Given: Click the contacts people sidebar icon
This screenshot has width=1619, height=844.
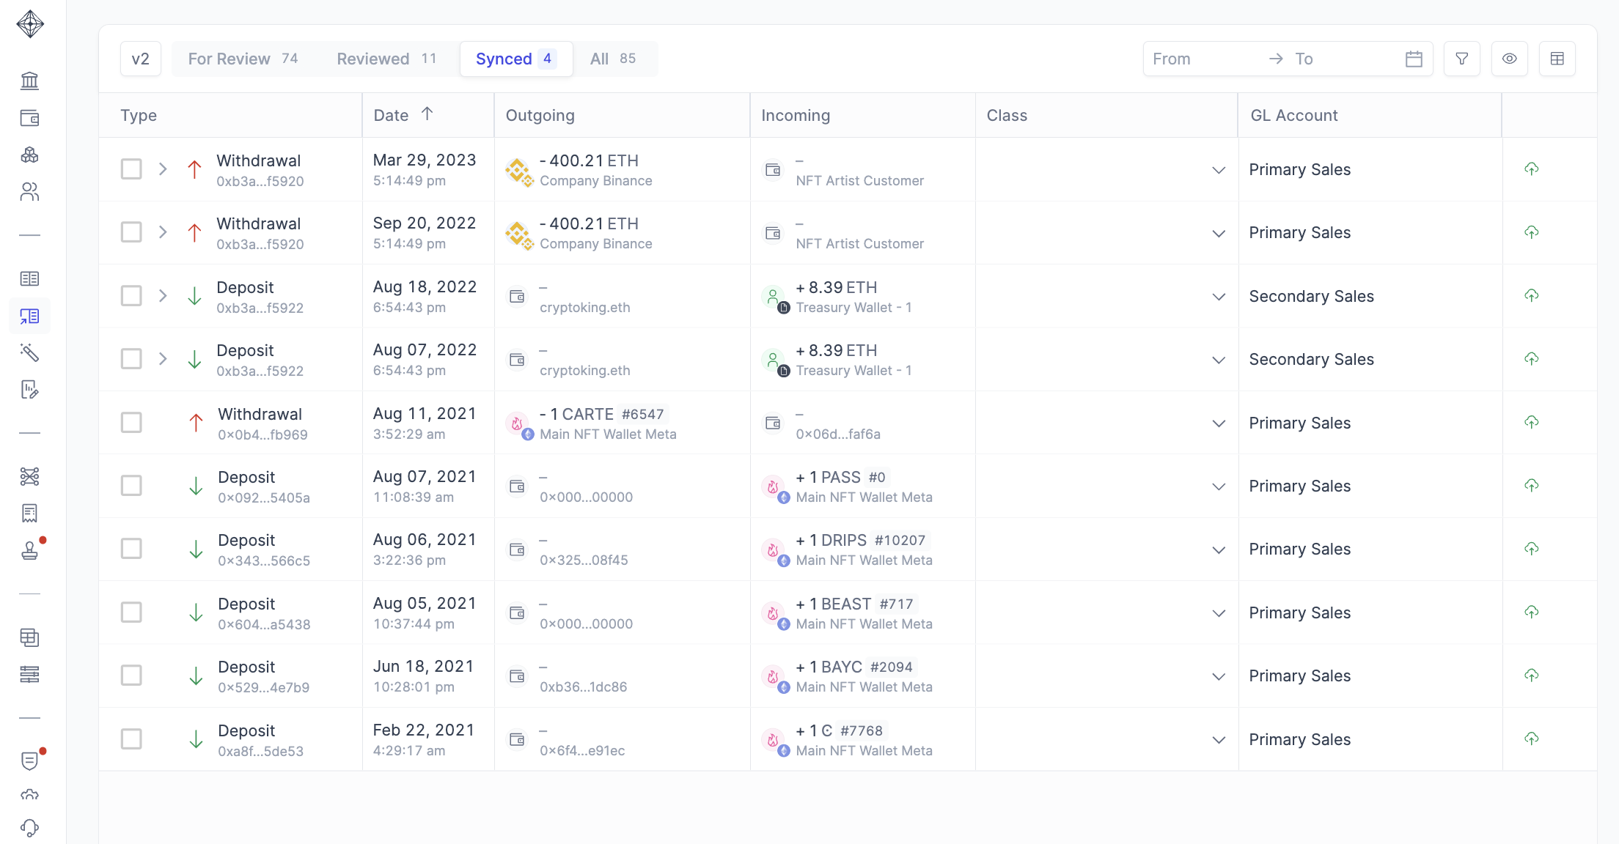Looking at the screenshot, I should point(29,192).
